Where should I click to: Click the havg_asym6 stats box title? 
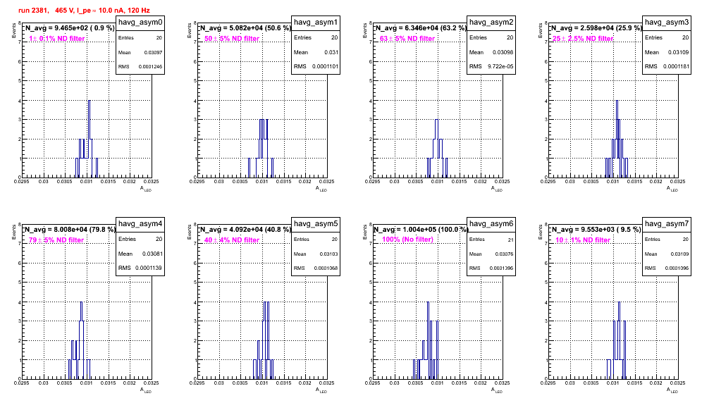491,223
